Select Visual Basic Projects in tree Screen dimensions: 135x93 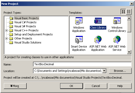pos(26,18)
